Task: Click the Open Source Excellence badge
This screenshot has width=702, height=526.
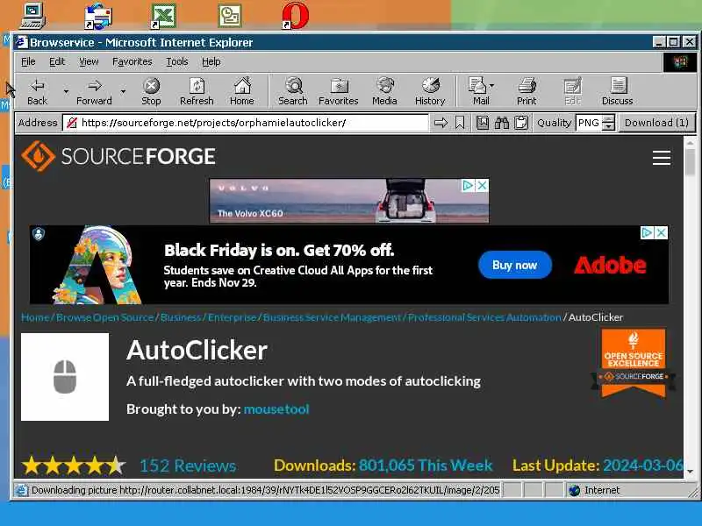Action: tap(633, 363)
